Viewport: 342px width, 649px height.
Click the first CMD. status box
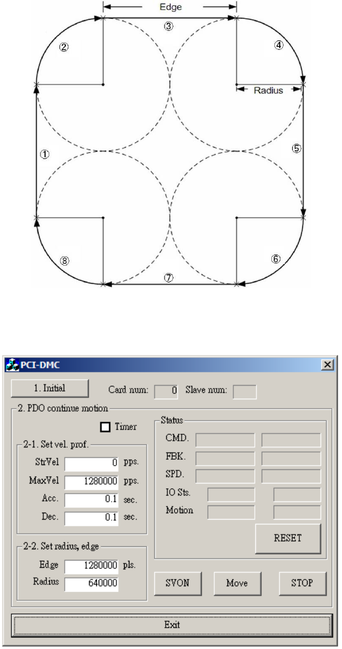point(225,440)
